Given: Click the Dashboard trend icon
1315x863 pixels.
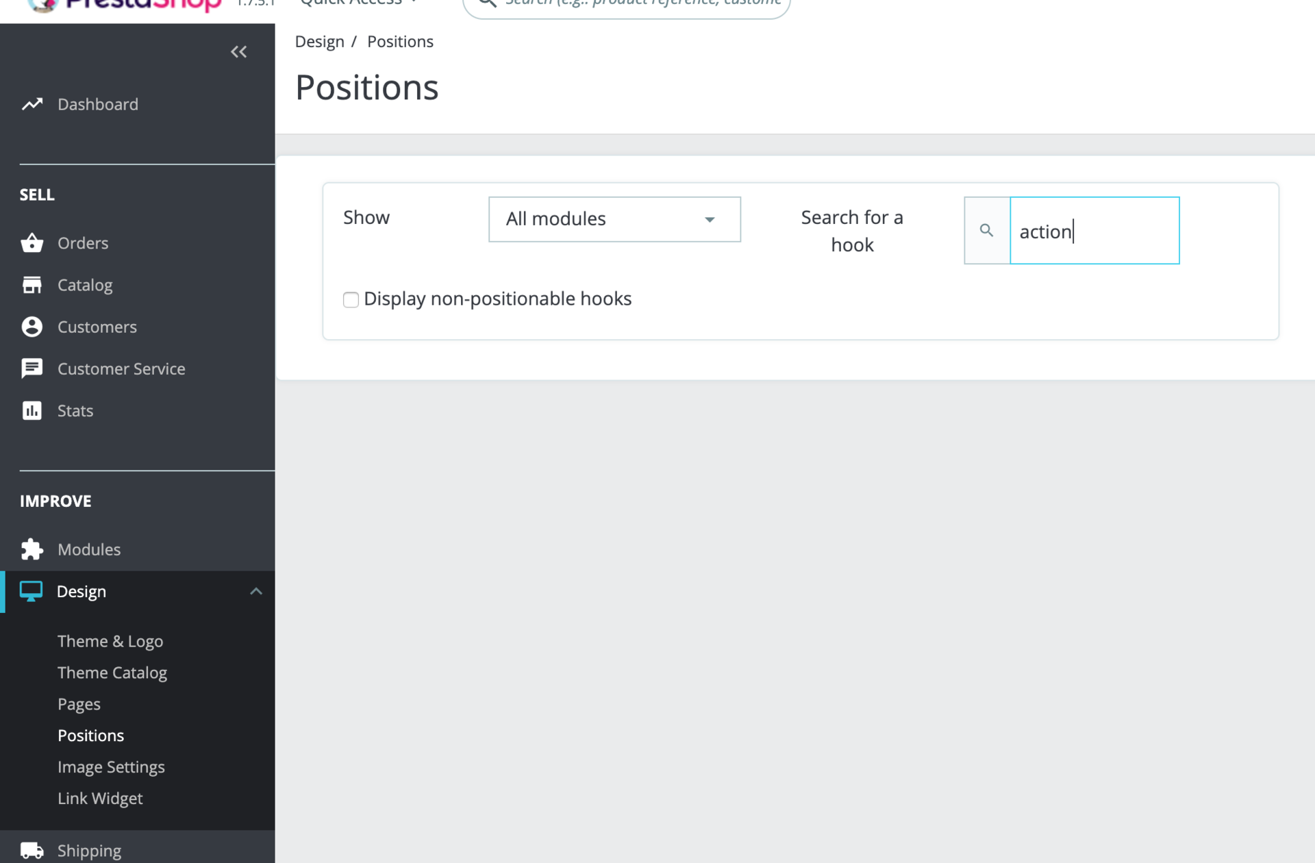Looking at the screenshot, I should 32,104.
